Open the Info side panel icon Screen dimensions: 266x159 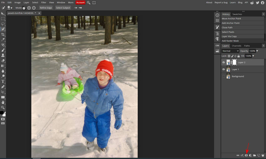[217, 15]
